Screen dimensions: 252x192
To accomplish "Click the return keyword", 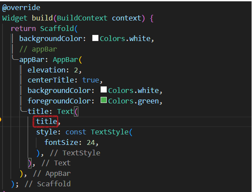I will point(23,28).
